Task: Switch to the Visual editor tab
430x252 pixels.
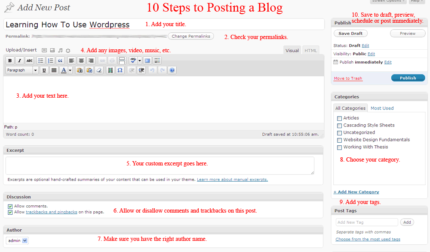Action: coord(292,50)
